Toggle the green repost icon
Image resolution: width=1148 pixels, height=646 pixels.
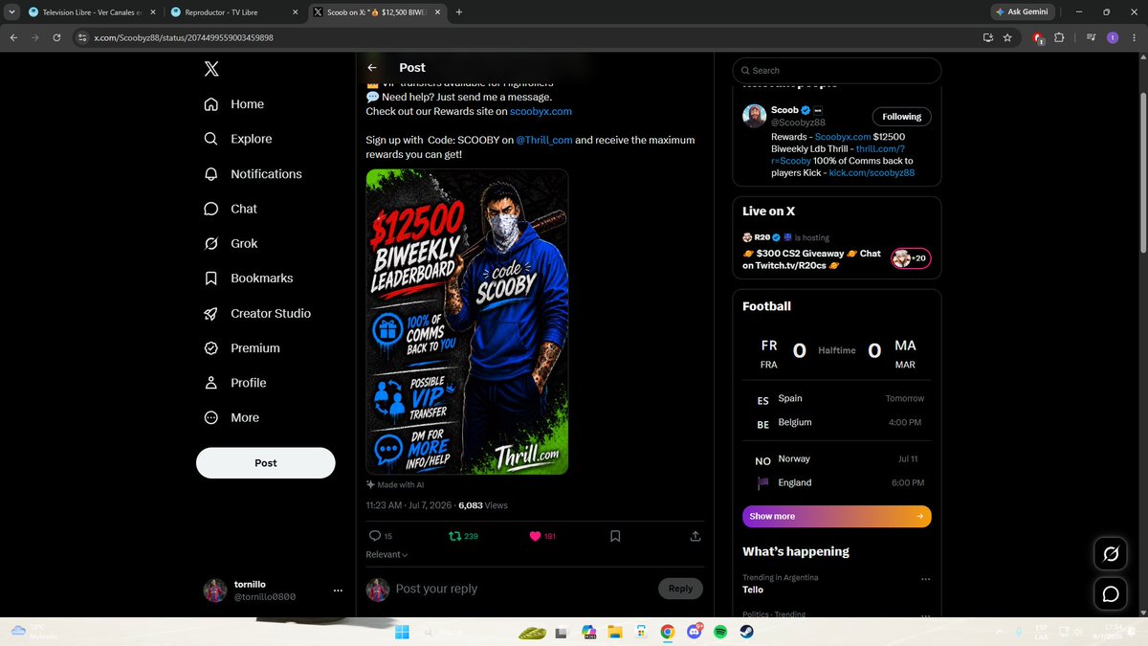pyautogui.click(x=455, y=536)
